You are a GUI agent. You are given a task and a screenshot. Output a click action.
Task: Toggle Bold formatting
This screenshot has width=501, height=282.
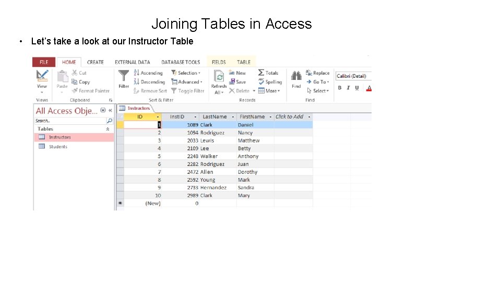click(x=340, y=88)
